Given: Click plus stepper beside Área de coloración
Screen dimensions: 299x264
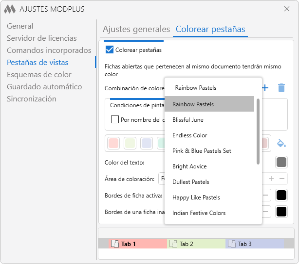Looking at the screenshot, I should 271,179.
